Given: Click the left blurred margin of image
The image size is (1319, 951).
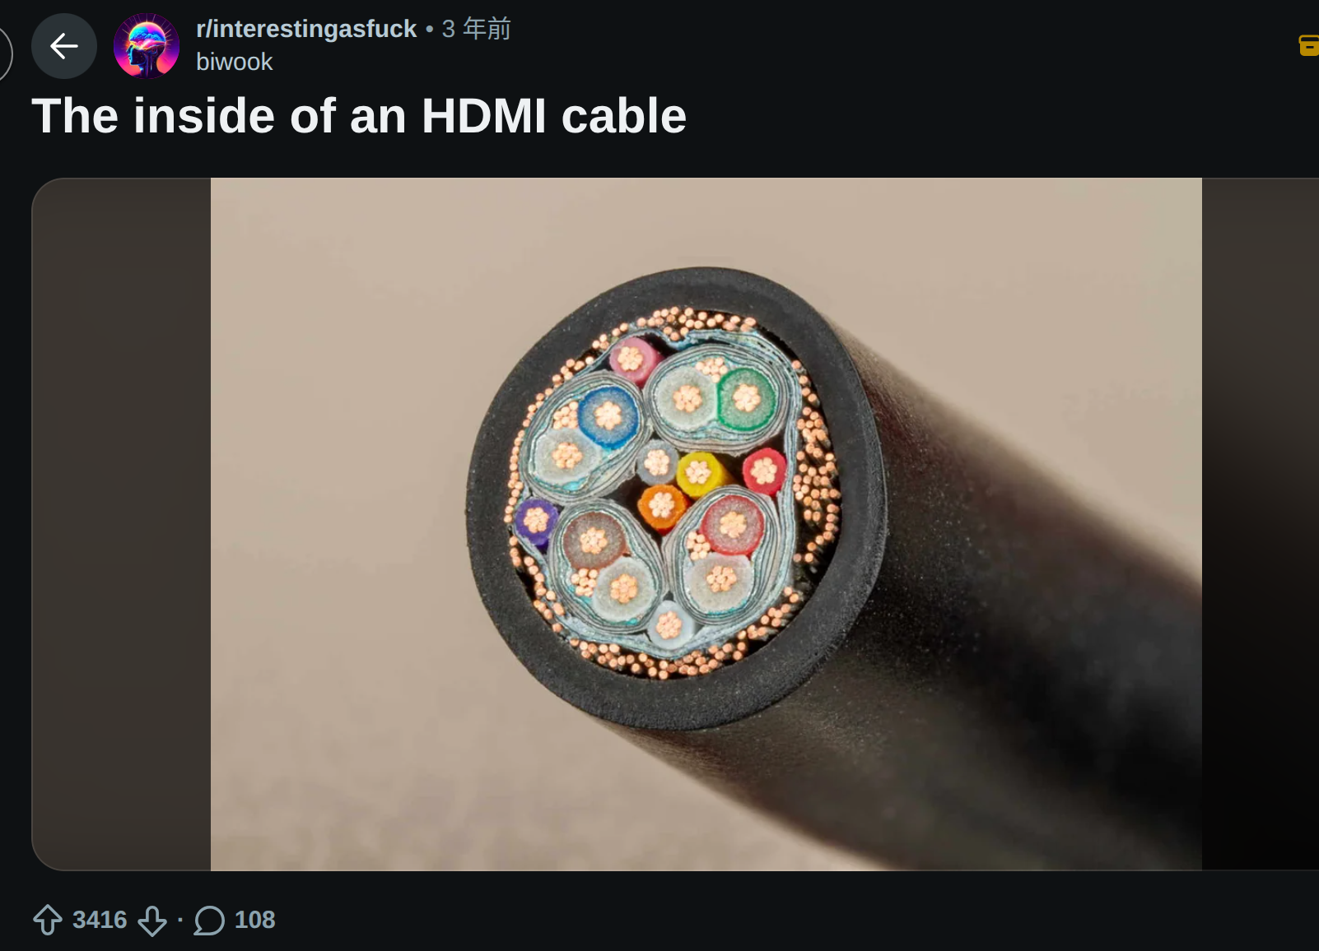Looking at the screenshot, I should (x=121, y=524).
